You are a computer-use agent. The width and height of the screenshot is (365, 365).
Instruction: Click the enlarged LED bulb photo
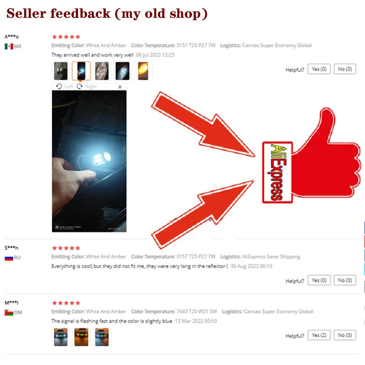pyautogui.click(x=89, y=162)
